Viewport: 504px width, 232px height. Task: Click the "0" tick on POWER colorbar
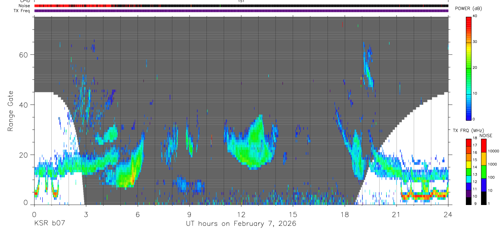tap(474, 119)
